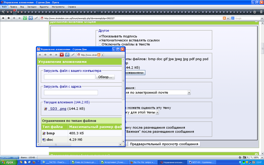This screenshot has height=165, width=264.
Task: Click the Home icon in main Opera toolbar
Action: point(31,18)
